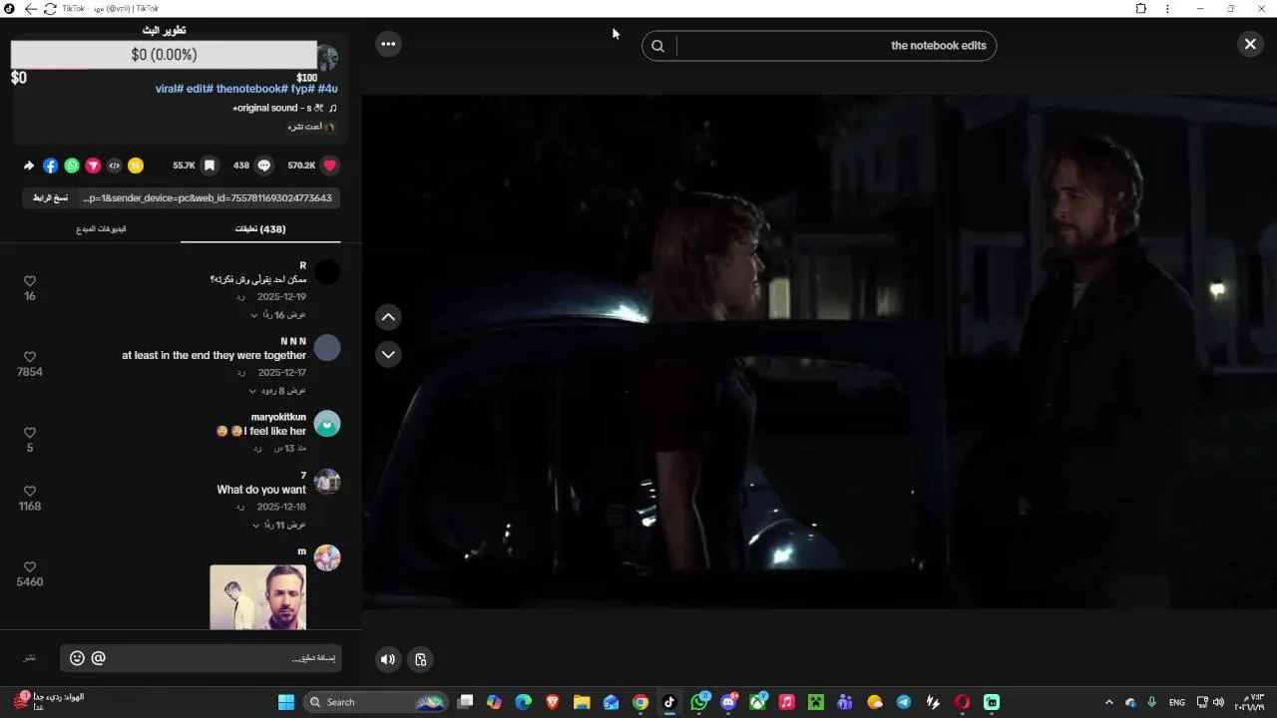
Task: Open the browser extensions puzzle icon
Action: [1141, 9]
